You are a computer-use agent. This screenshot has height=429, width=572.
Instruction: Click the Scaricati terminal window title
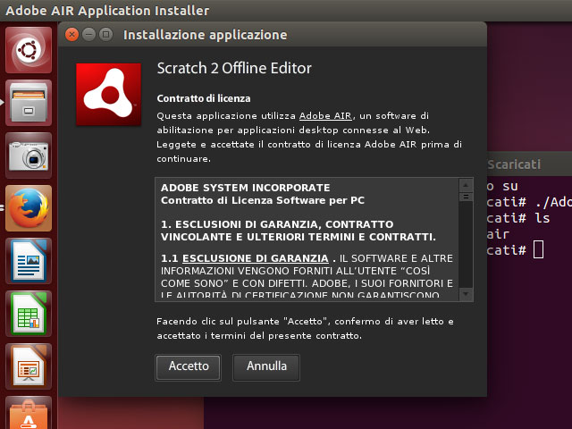point(515,164)
